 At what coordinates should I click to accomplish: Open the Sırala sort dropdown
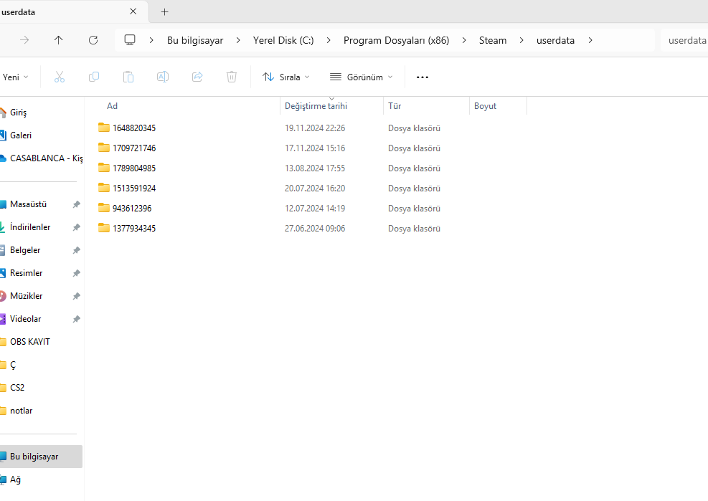click(285, 77)
